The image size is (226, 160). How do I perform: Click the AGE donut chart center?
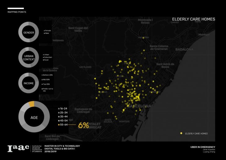(34, 118)
